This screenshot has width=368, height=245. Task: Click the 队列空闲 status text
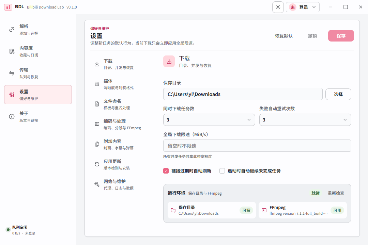tap(20, 227)
